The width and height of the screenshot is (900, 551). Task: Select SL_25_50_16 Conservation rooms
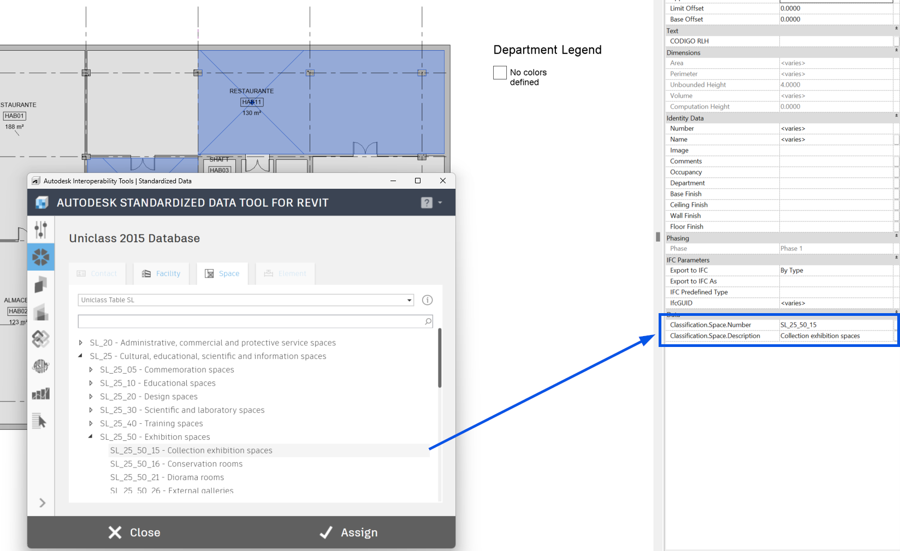coord(176,464)
